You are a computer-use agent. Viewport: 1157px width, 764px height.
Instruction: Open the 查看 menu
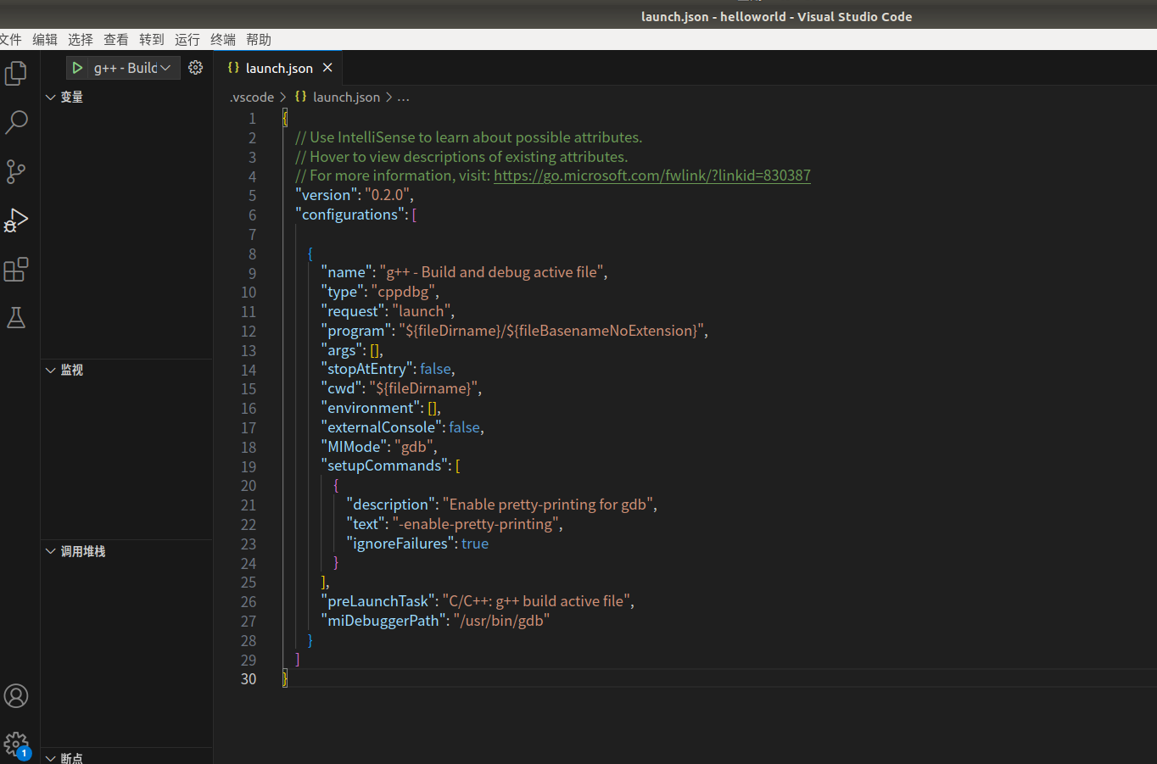116,40
